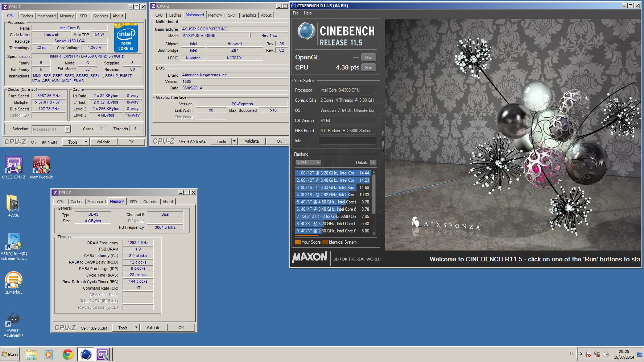Open the Cinebench Help menu

tap(307, 13)
